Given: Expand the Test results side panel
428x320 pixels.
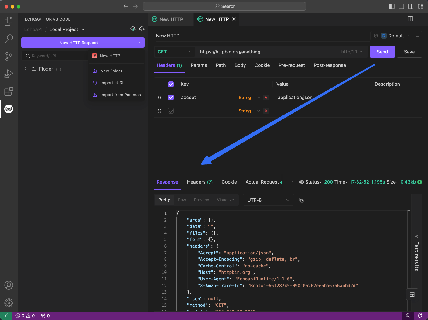Looking at the screenshot, I should (416, 253).
